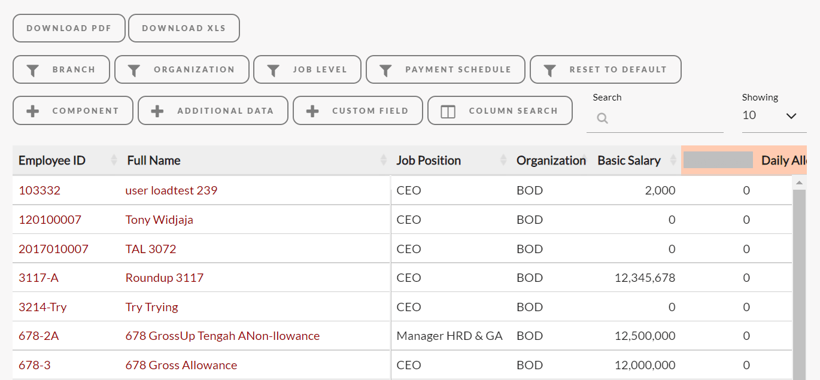Toggle sort arrows on Full Name column
The height and width of the screenshot is (380, 820).
tap(384, 160)
